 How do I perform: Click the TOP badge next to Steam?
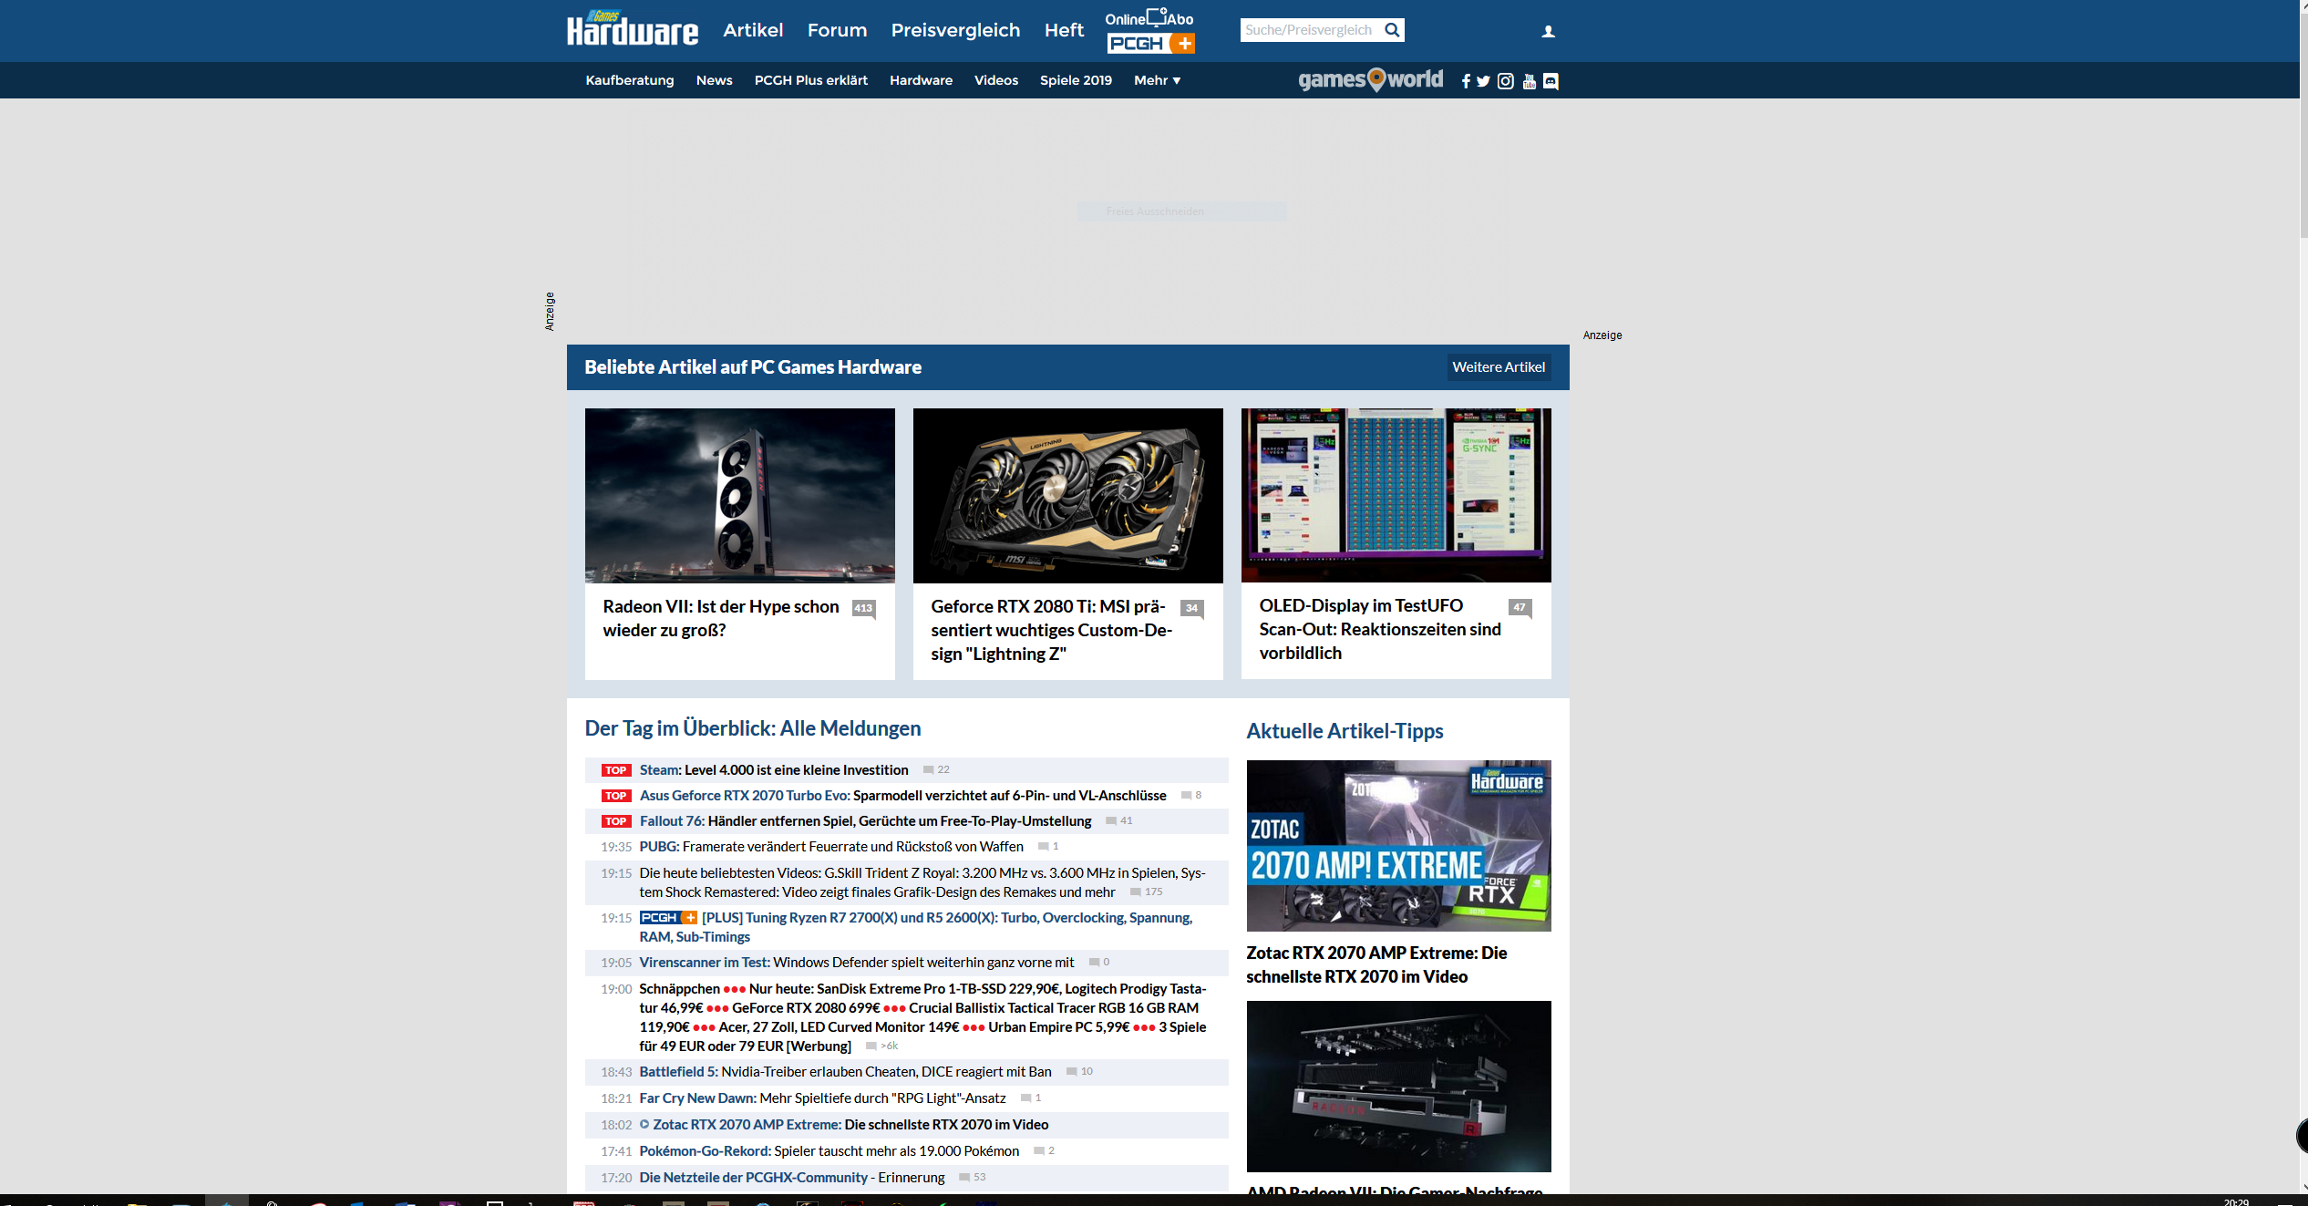[x=616, y=770]
